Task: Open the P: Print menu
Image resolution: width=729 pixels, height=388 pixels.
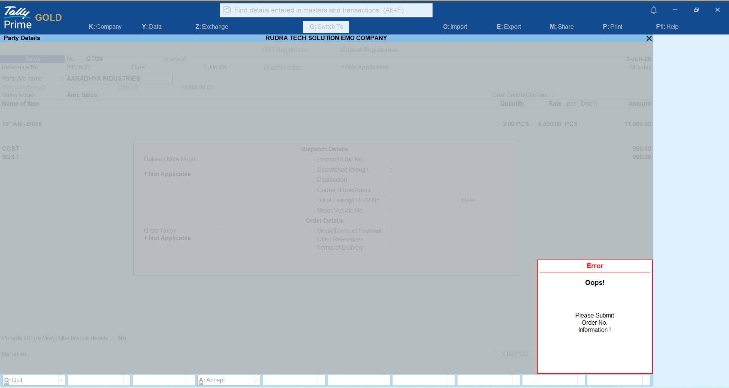Action: (x=612, y=27)
